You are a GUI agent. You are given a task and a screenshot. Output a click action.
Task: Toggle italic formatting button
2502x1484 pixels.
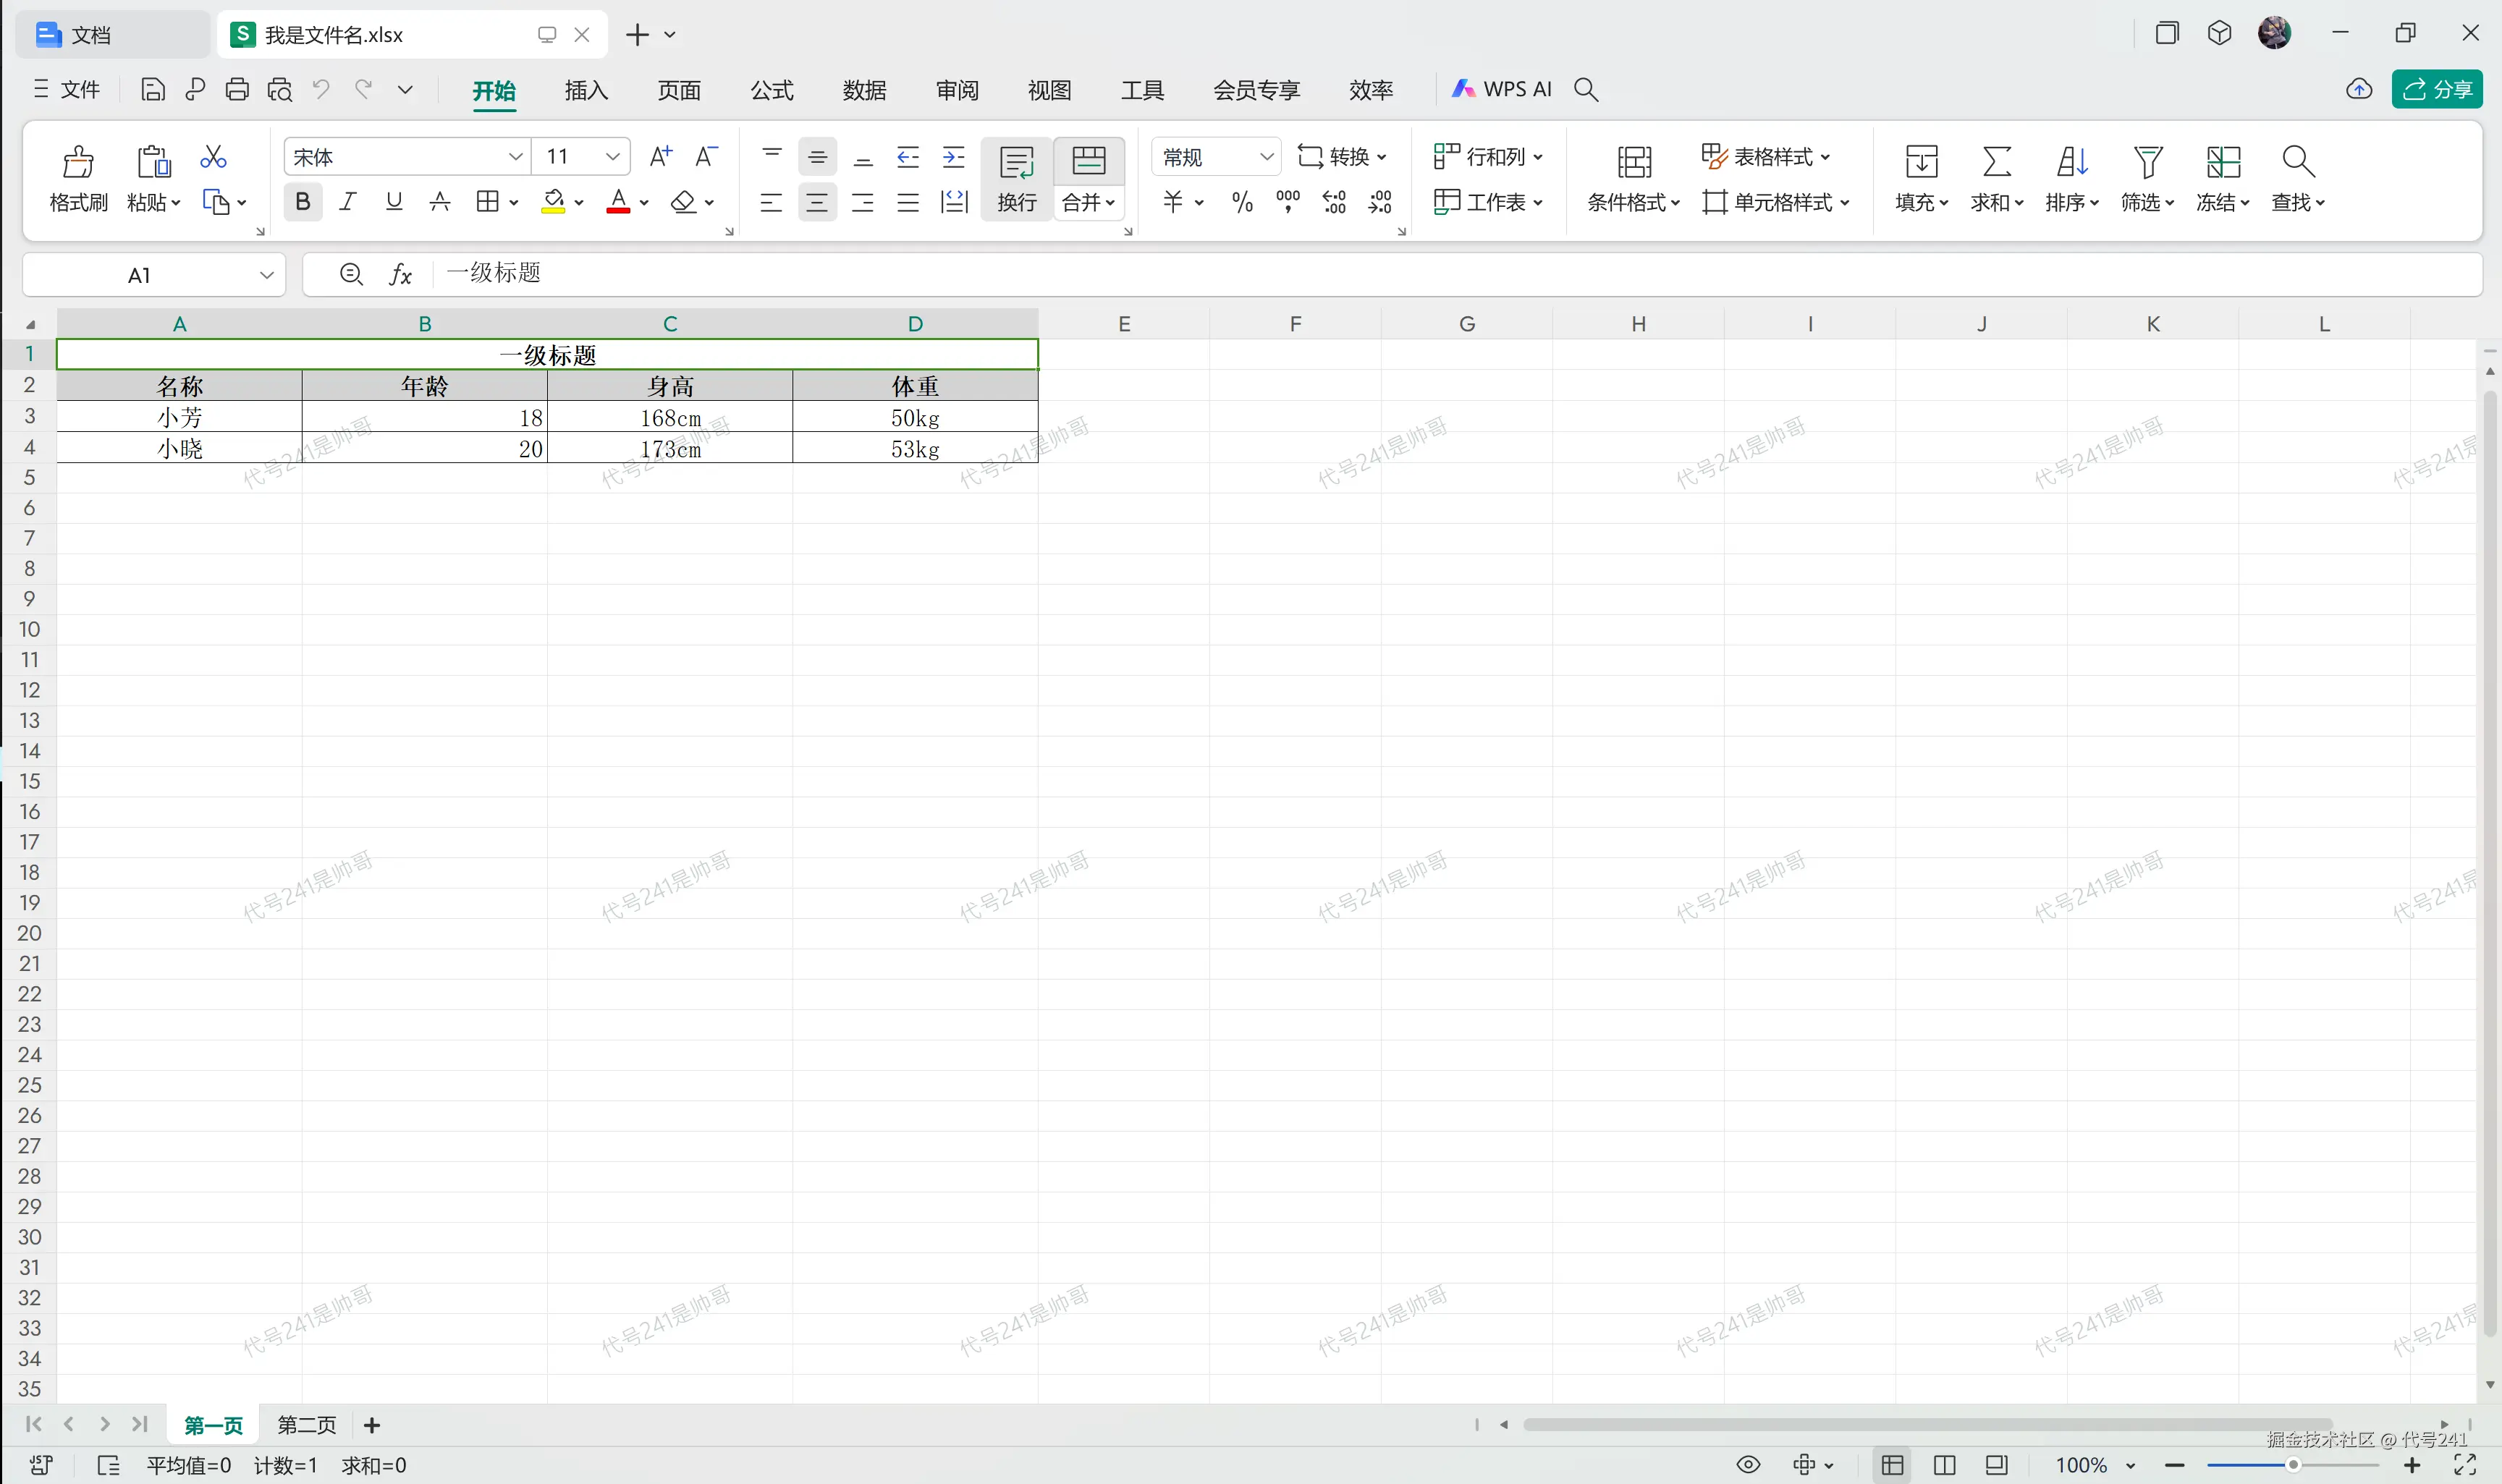click(x=348, y=202)
